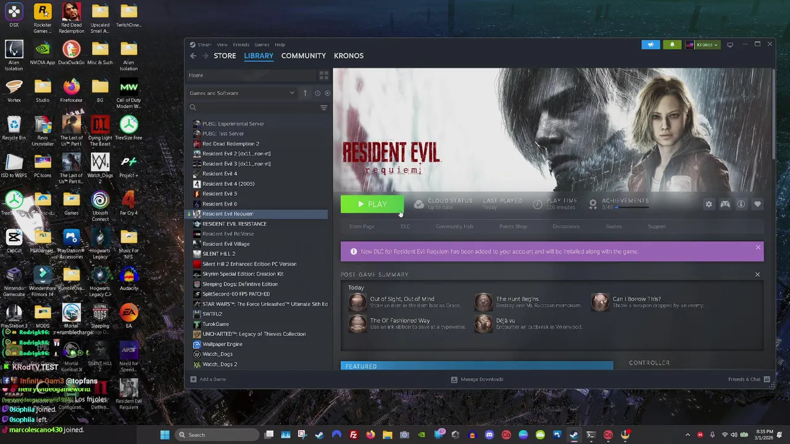
Task: Open Recycle Bin on desktop
Action: (x=14, y=128)
